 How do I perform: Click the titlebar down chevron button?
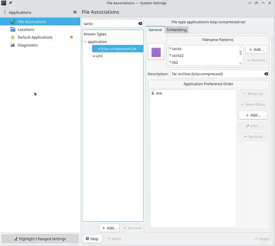(x=250, y=3)
